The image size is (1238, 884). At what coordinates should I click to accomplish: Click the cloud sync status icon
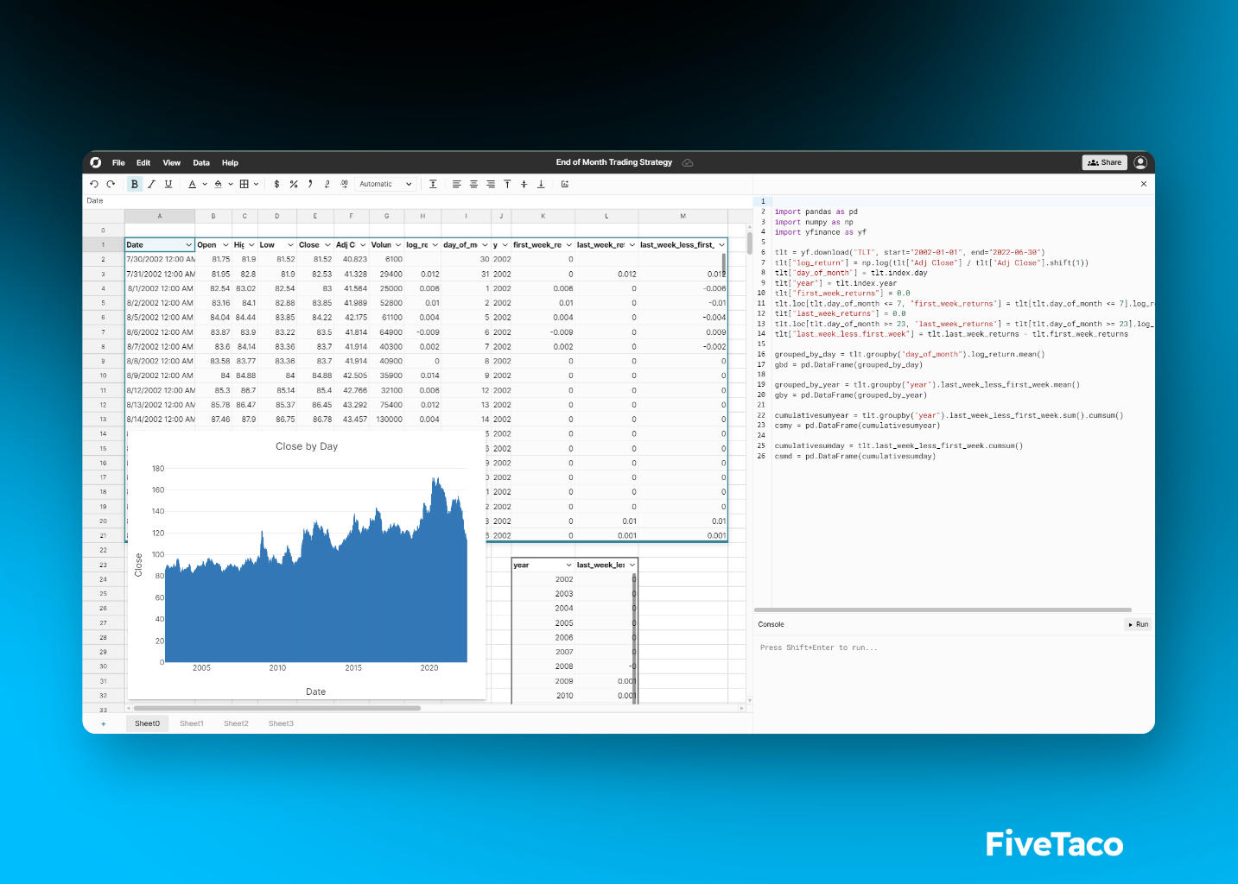688,162
